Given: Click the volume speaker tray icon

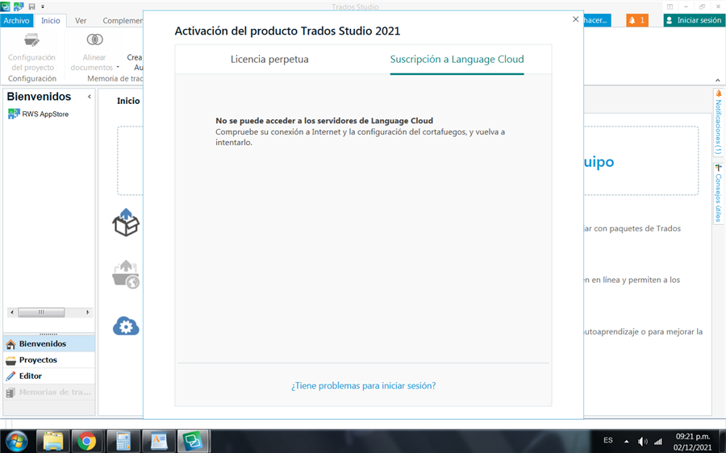Looking at the screenshot, I should tap(642, 442).
